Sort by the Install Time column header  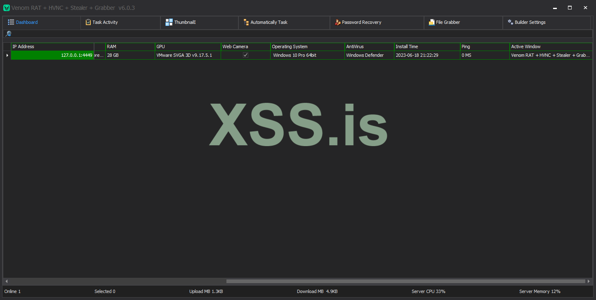[x=427, y=47]
